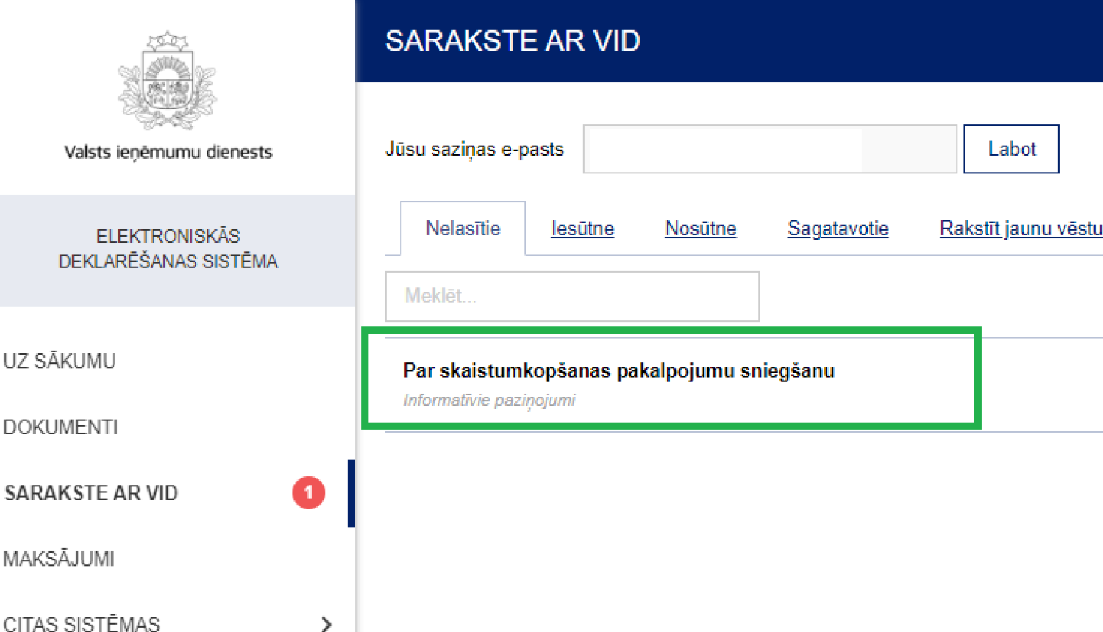The image size is (1103, 632).
Task: Click the Labot button
Action: 1011,148
